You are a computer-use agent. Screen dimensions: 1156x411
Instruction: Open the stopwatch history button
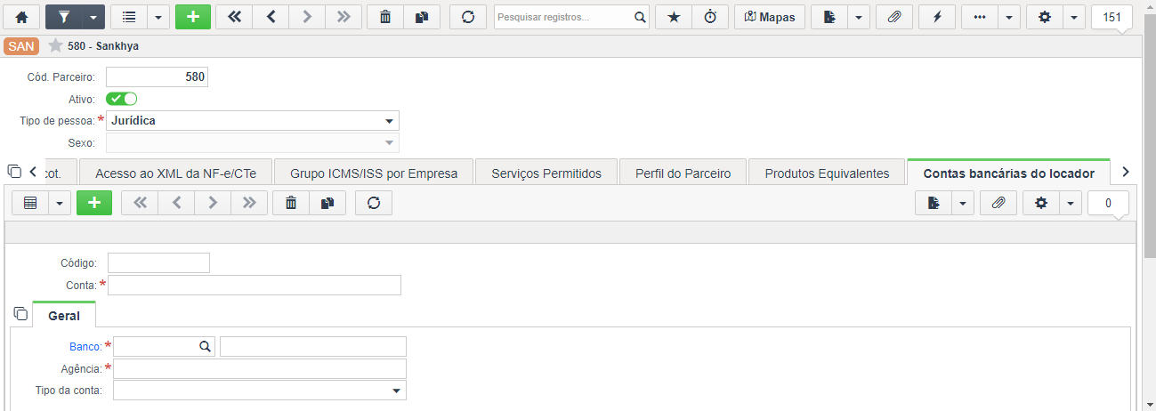point(709,17)
